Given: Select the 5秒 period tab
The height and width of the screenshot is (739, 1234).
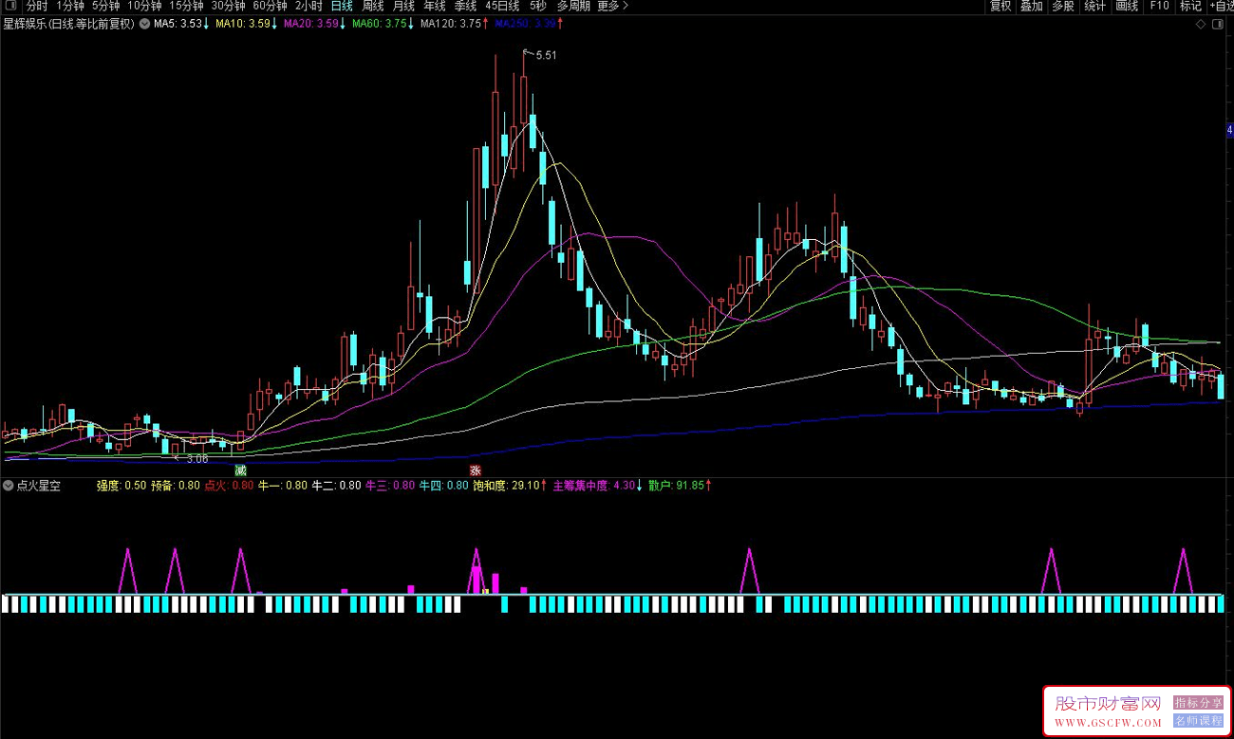Looking at the screenshot, I should point(537,6).
